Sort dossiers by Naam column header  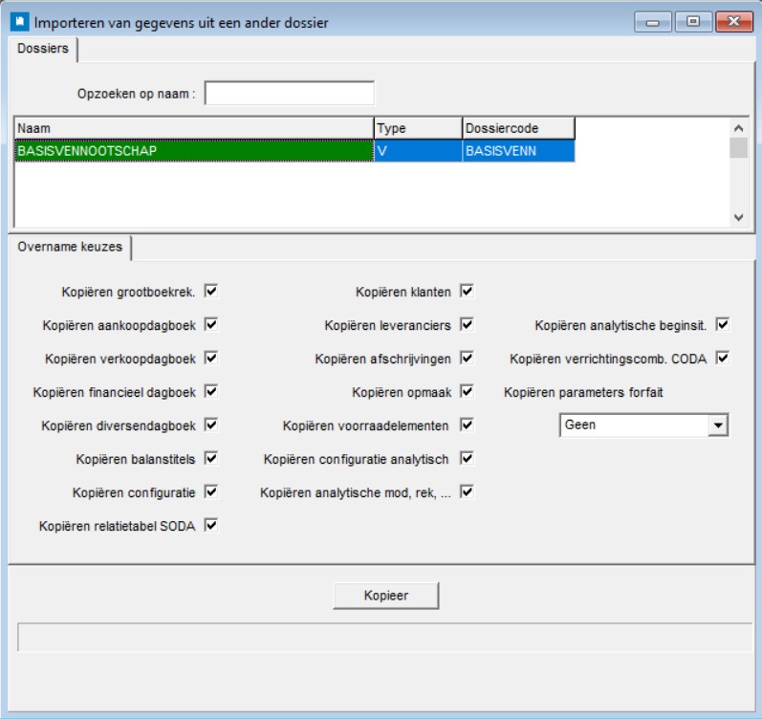[x=193, y=128]
